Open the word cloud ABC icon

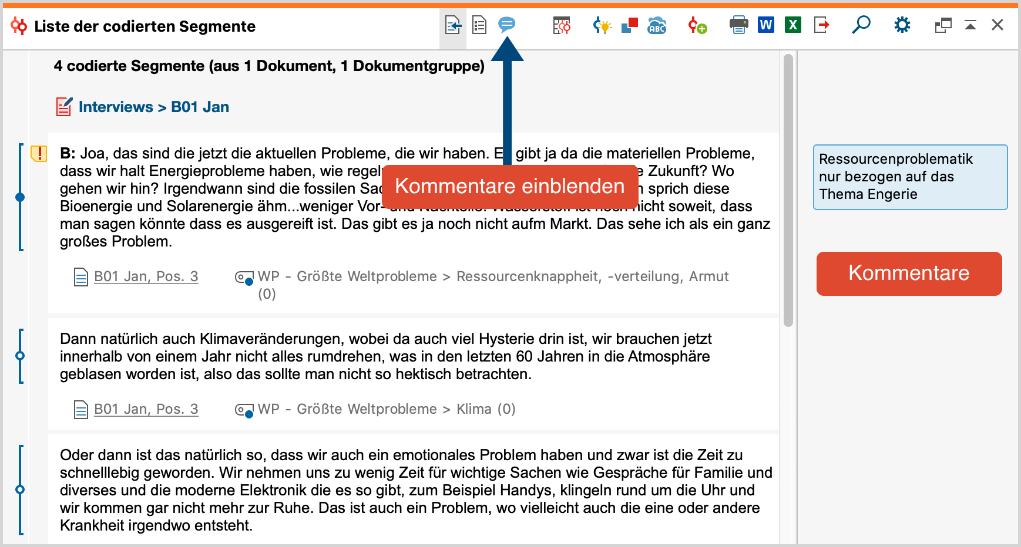[x=657, y=25]
